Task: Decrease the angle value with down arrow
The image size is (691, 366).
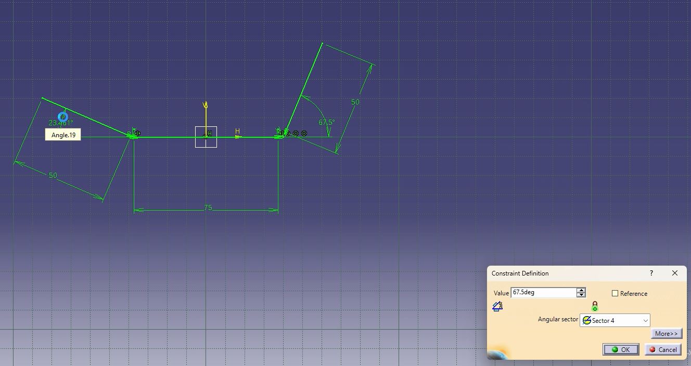Action: pos(581,295)
